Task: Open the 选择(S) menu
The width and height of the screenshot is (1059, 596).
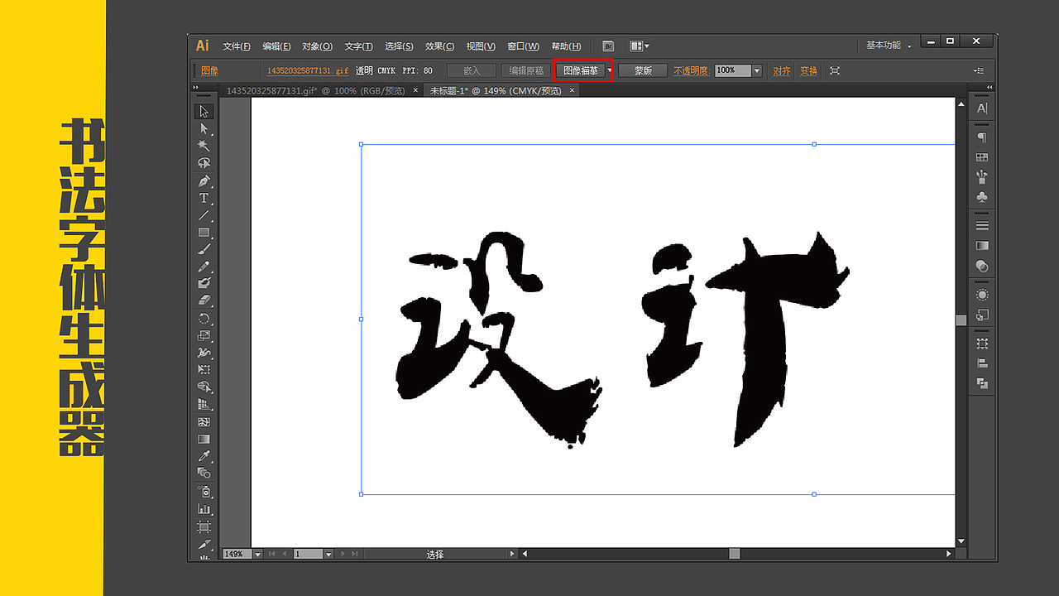Action: click(x=399, y=46)
